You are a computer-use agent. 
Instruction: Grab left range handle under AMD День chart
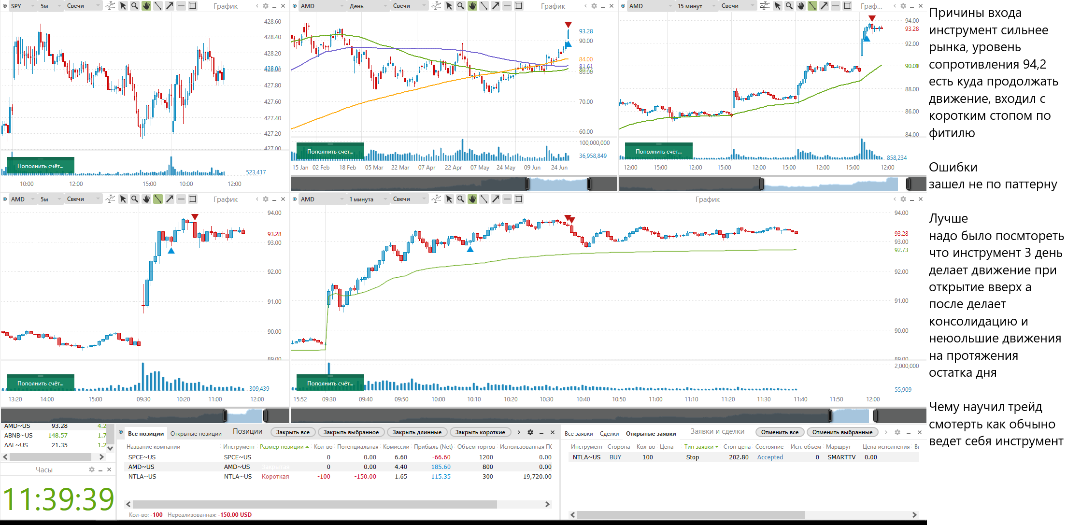tap(527, 184)
